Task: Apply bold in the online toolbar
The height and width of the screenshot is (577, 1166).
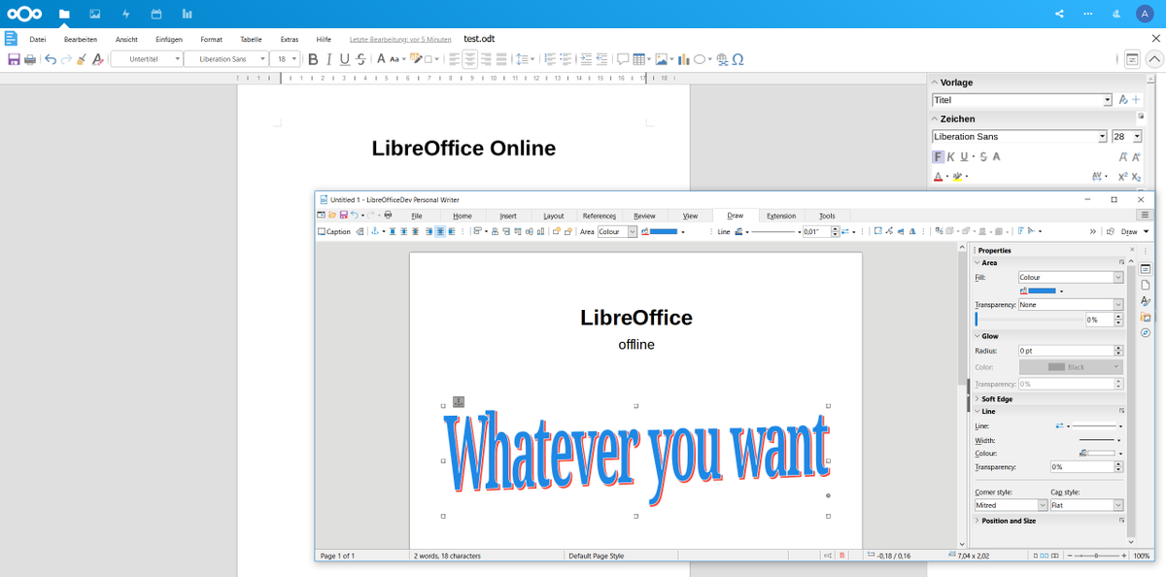Action: [313, 59]
